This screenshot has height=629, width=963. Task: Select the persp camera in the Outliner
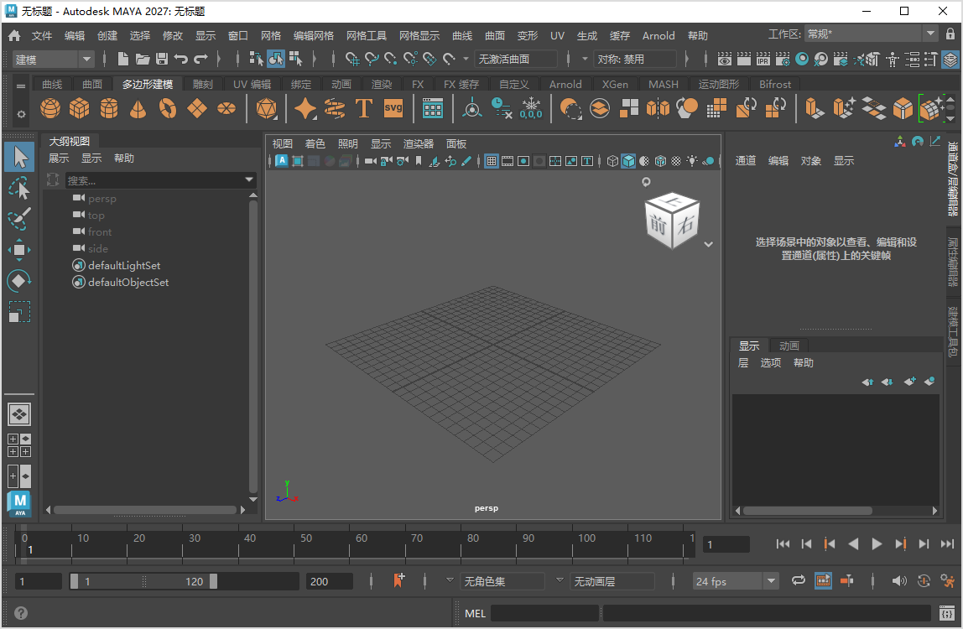click(102, 198)
